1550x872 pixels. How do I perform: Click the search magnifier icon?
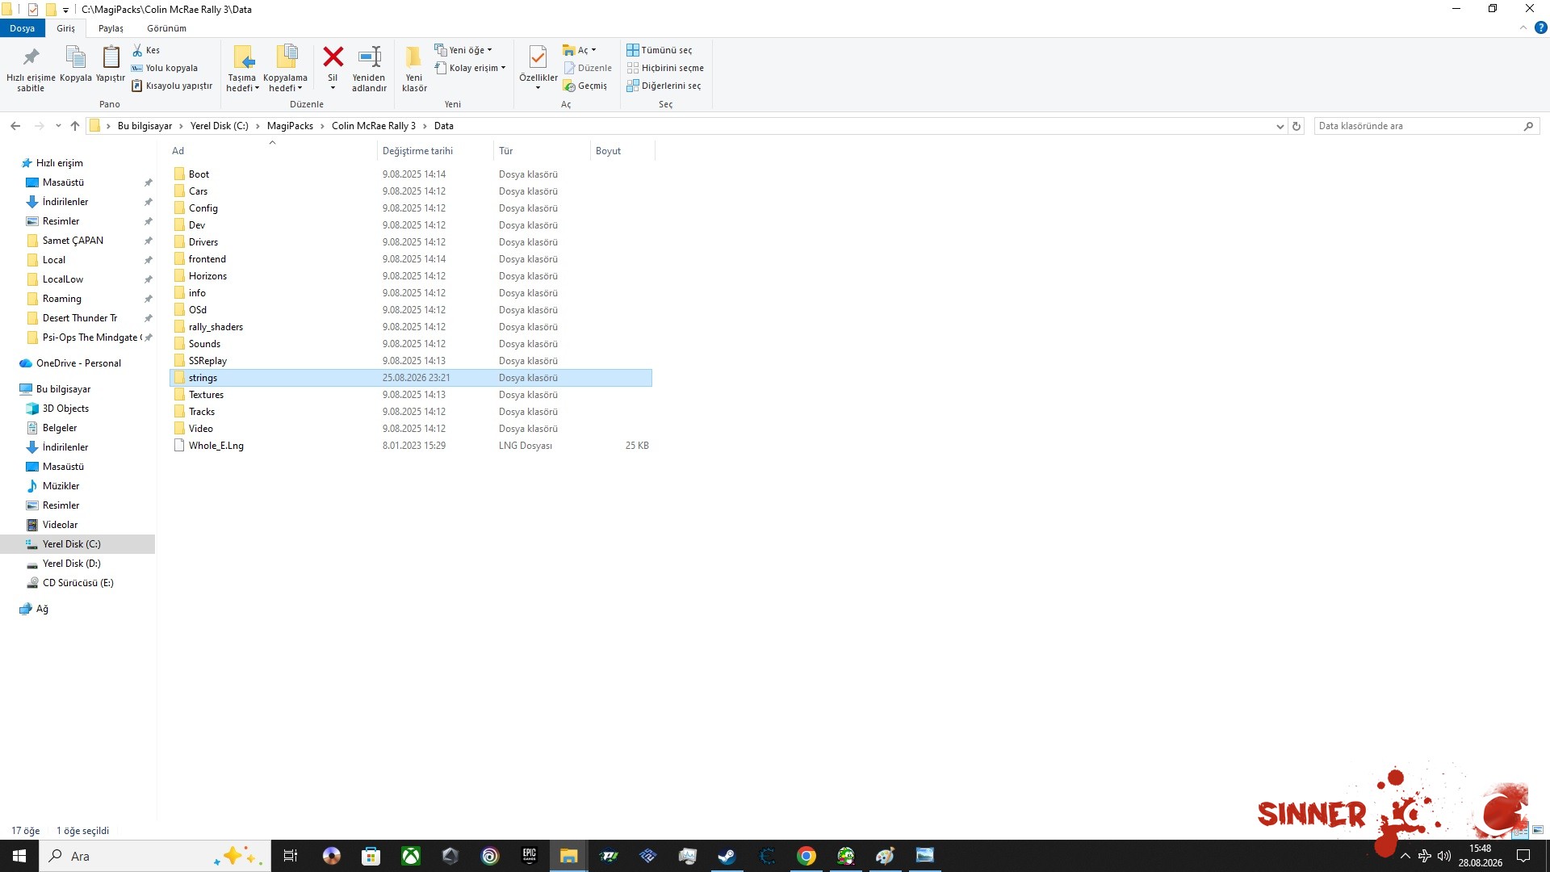pyautogui.click(x=1528, y=126)
